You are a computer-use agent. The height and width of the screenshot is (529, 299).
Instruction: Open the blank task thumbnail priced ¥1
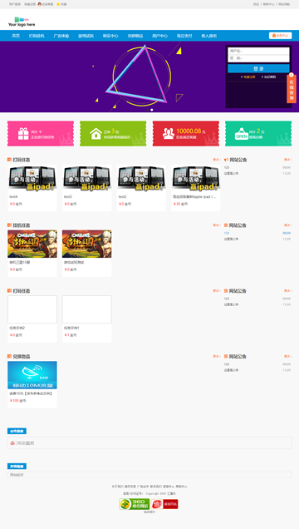[x=87, y=309]
